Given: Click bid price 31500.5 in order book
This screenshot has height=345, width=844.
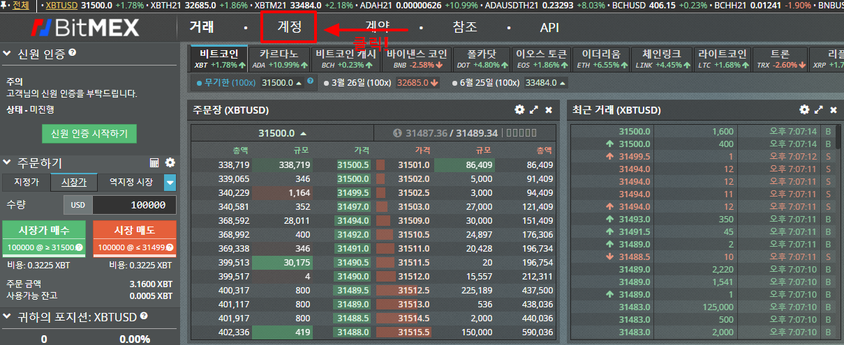Looking at the screenshot, I should pos(353,165).
